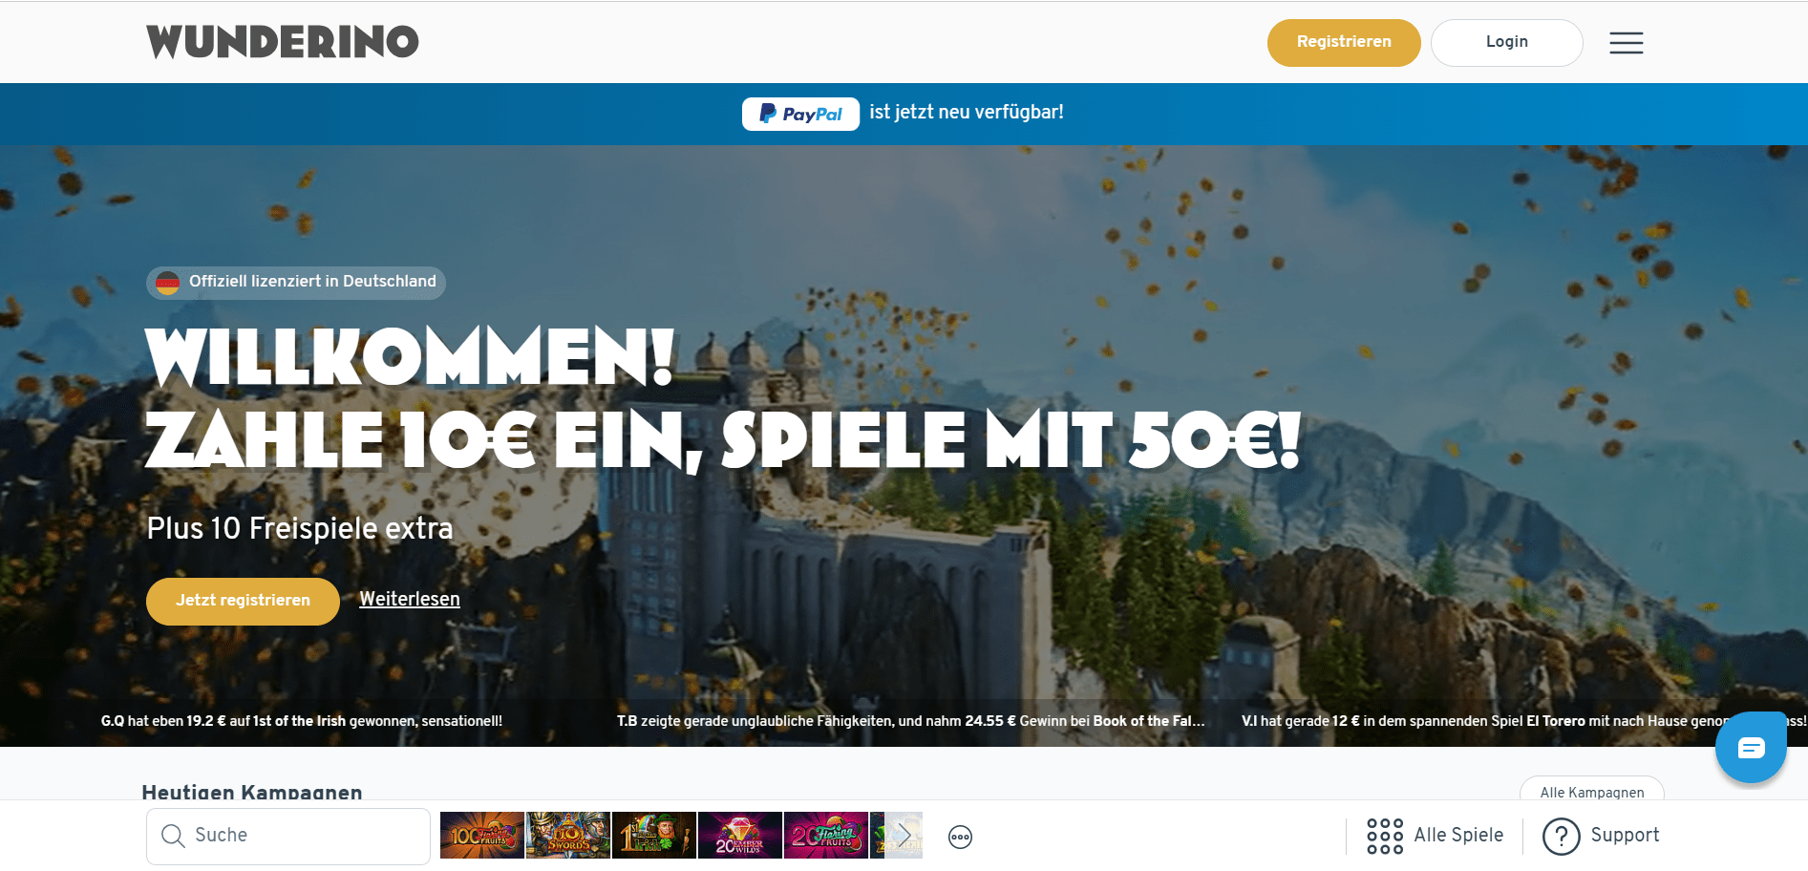Open the Support label
The width and height of the screenshot is (1808, 871).
click(x=1625, y=835)
